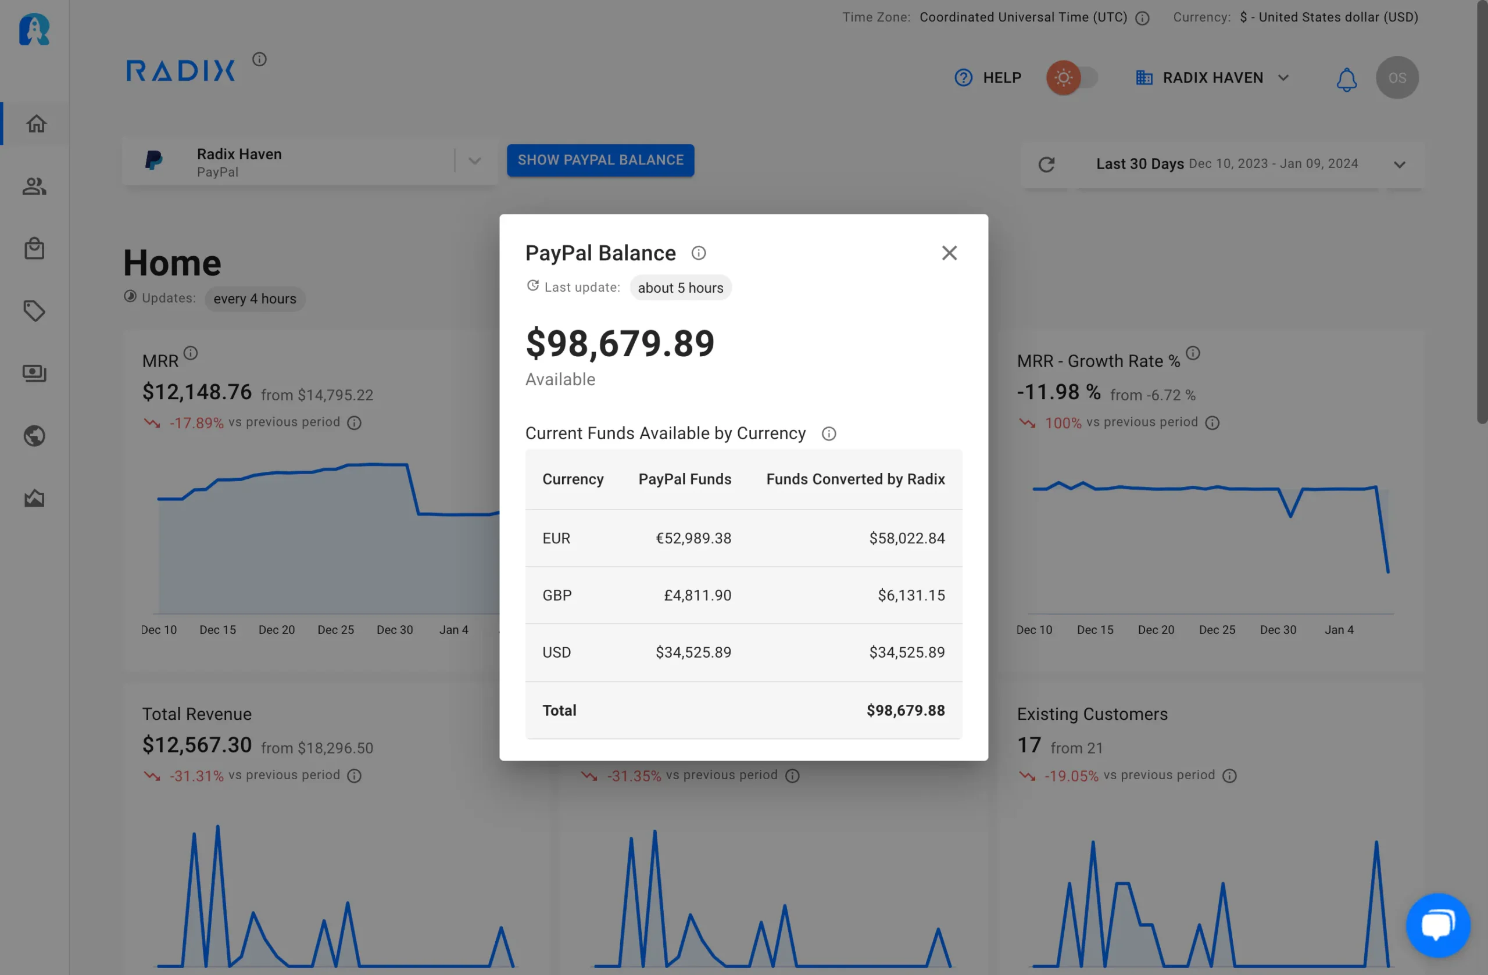Open the Orders shopping-bag icon

[x=34, y=248]
